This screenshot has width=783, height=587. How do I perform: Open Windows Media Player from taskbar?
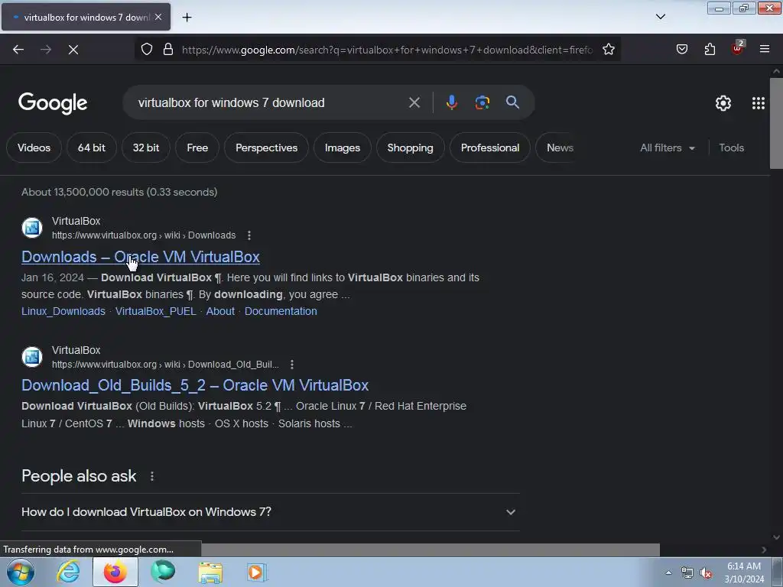coord(257,572)
